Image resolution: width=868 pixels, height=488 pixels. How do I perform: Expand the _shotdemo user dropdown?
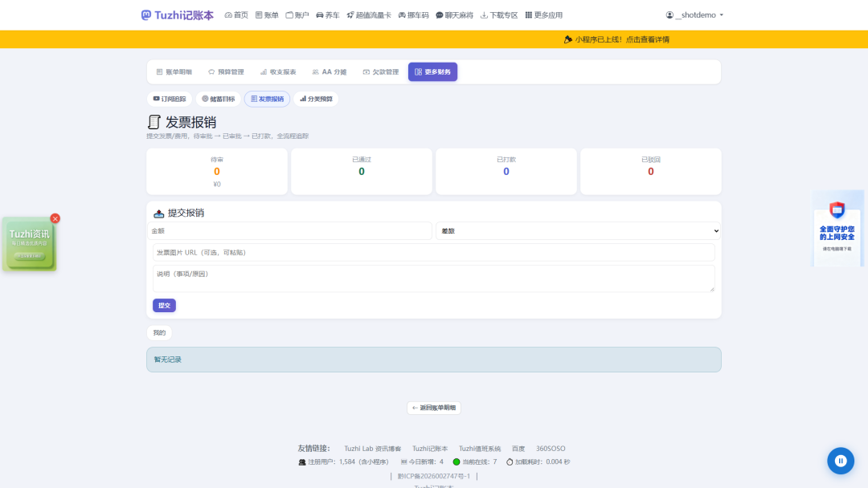(x=694, y=15)
